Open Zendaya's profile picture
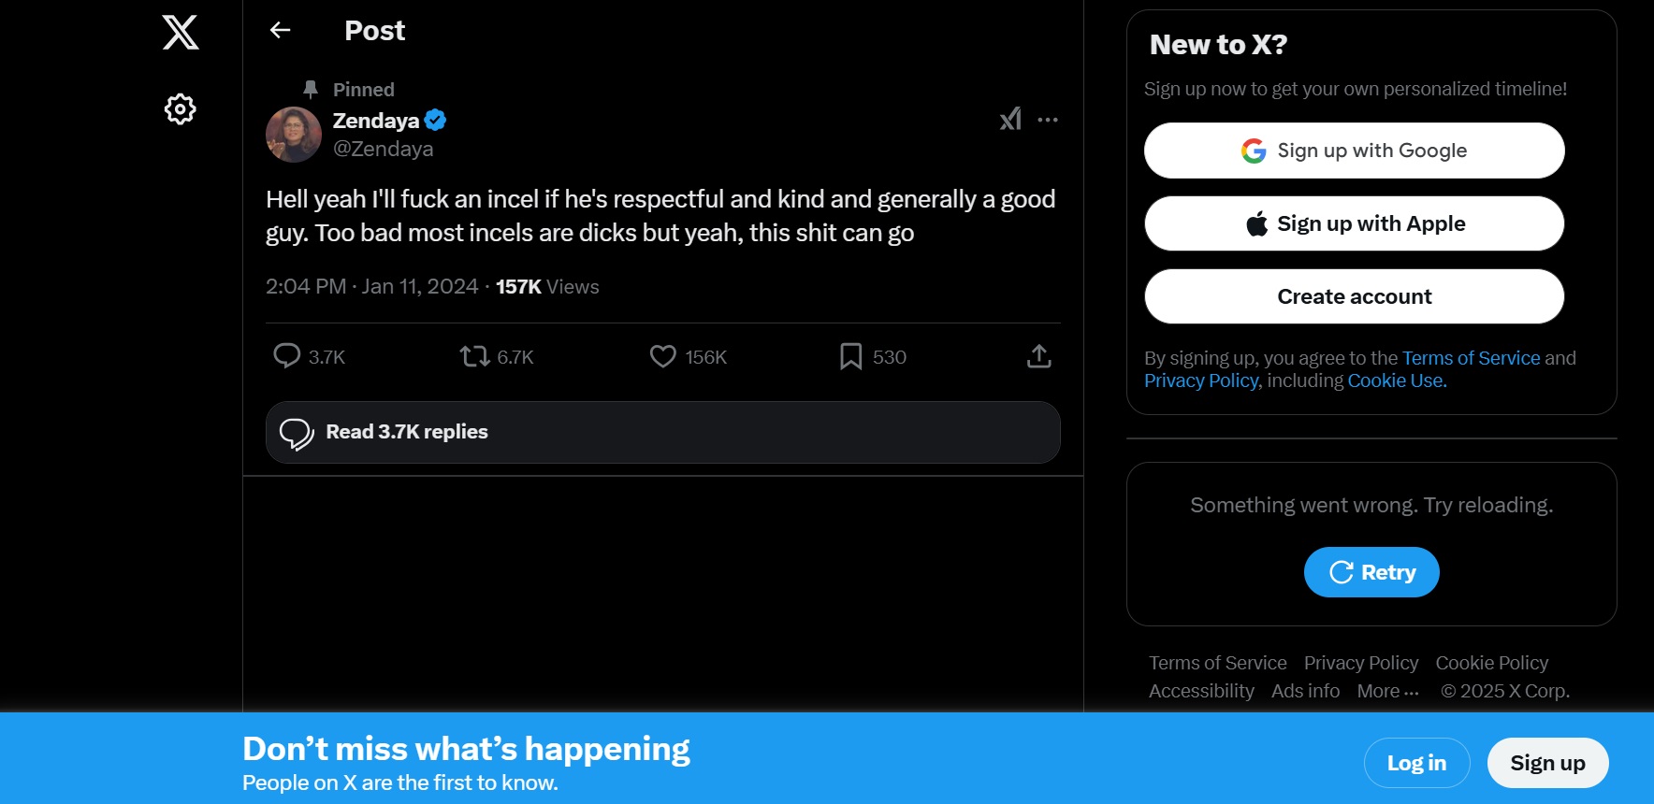The height and width of the screenshot is (804, 1654). tap(294, 135)
